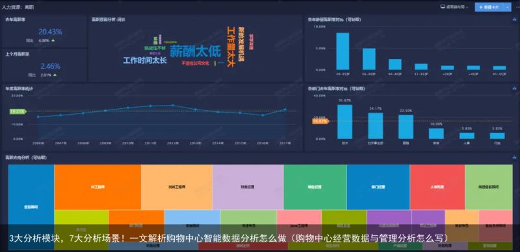Screen dimensions: 520x252
Task: Open the arrow dropdown beside 新建卡片
Action: tap(508, 7)
